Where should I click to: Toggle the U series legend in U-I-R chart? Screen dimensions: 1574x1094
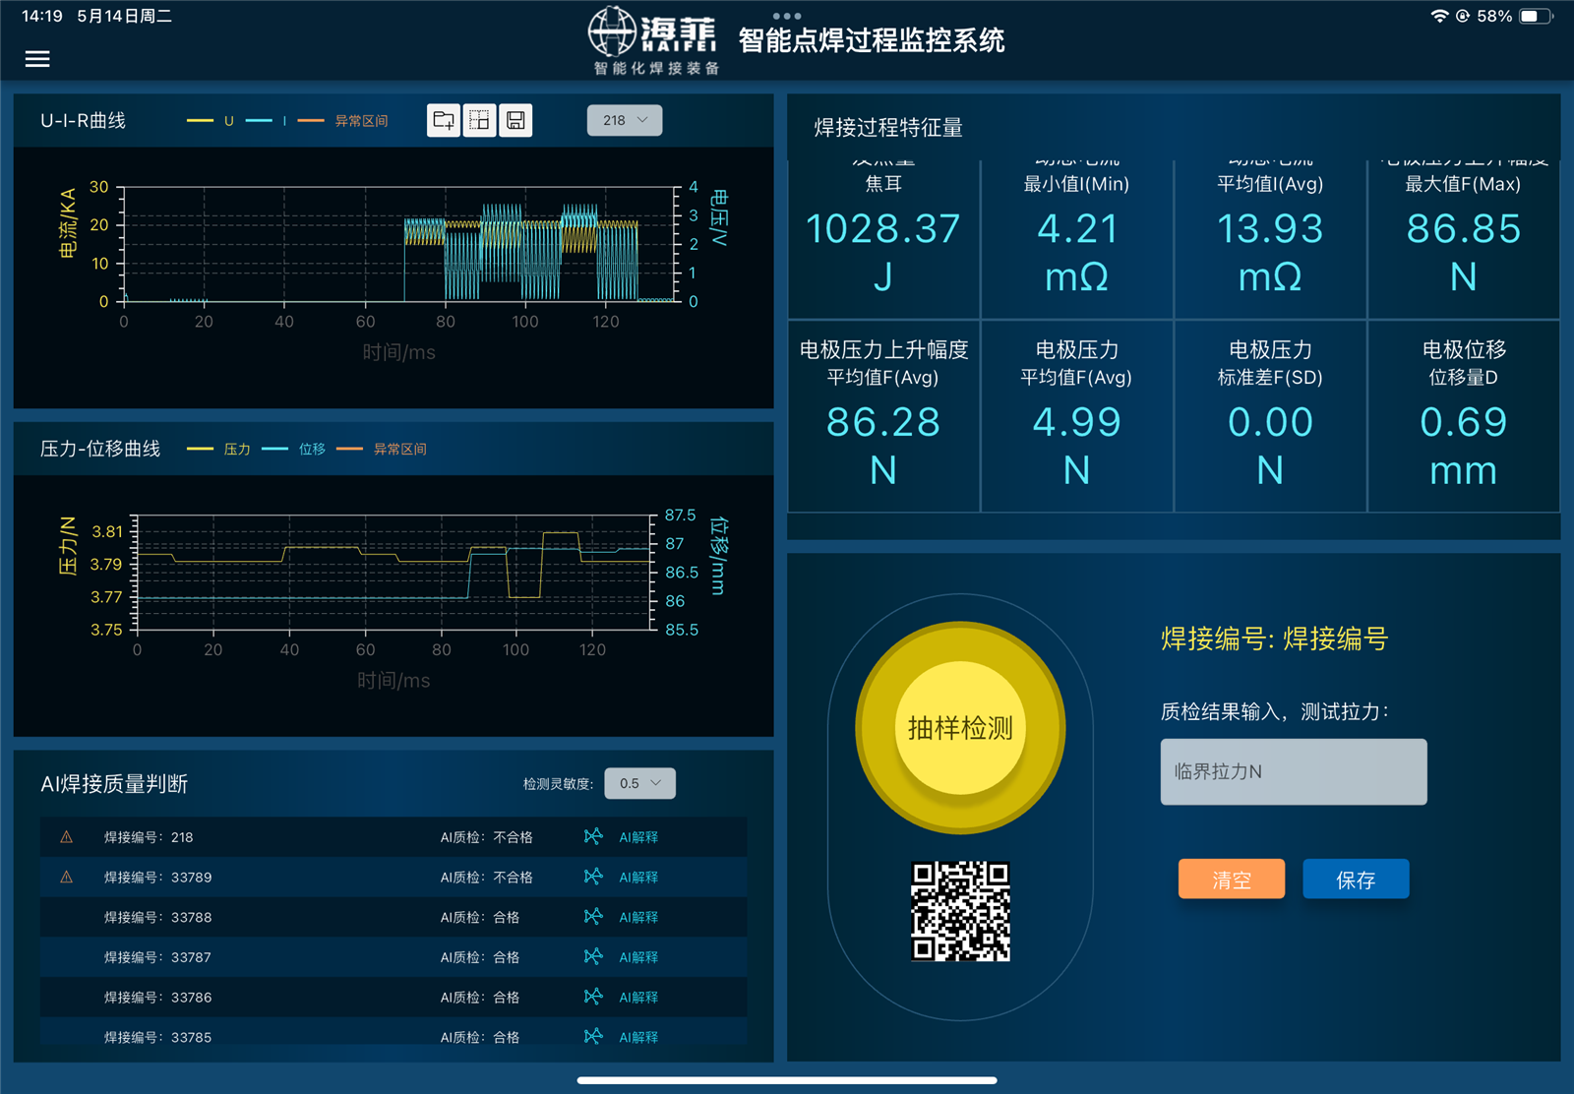point(212,121)
